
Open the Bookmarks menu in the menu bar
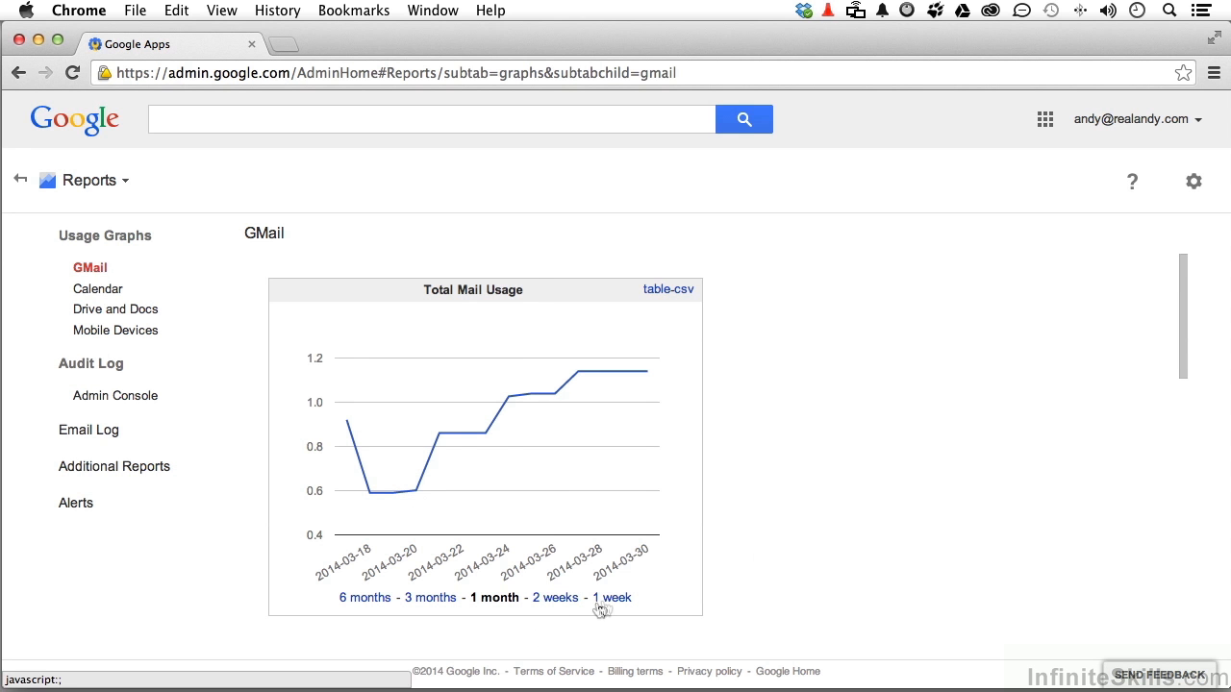tap(353, 11)
